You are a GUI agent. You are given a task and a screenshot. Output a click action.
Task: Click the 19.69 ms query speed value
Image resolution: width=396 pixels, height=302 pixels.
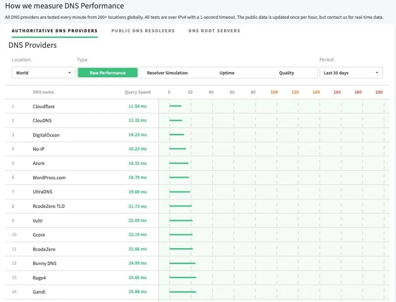(x=137, y=192)
